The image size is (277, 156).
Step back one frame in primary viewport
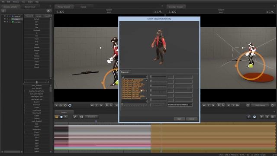click(x=101, y=105)
